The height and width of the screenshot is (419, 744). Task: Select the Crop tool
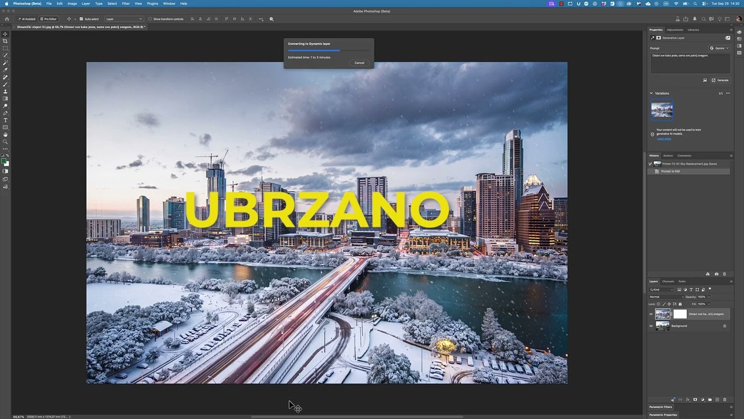[x=5, y=41]
